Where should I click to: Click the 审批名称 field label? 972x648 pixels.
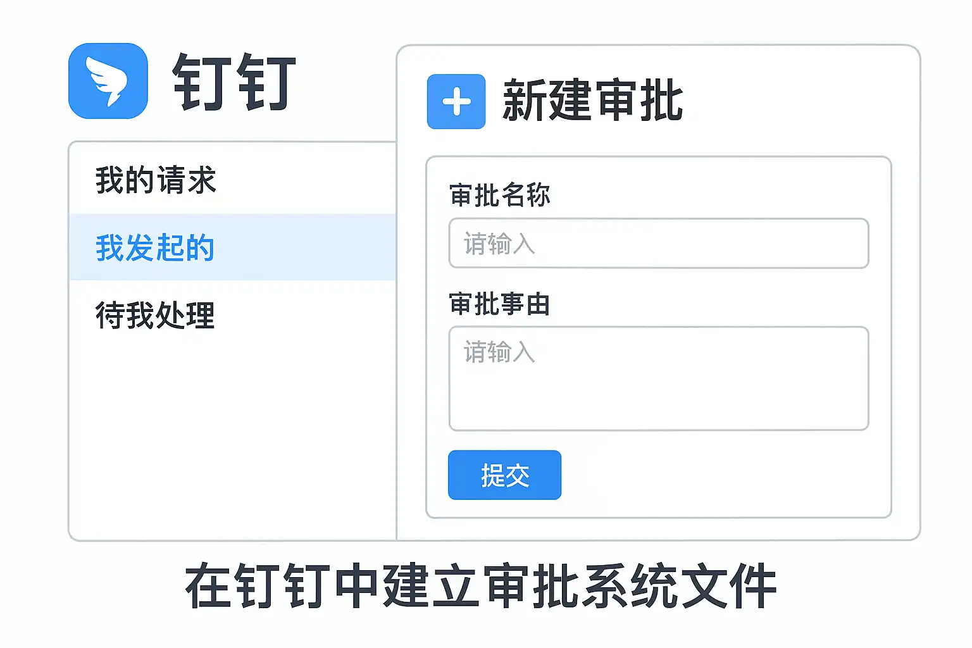coord(500,195)
